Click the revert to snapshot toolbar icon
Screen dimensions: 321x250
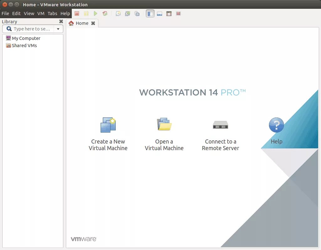pyautogui.click(x=128, y=14)
